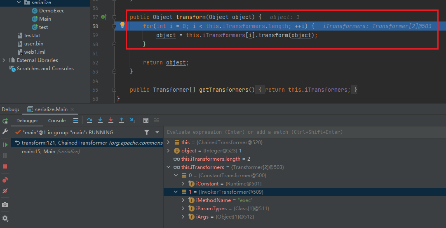Click the lightbulb intention icon on line 58
This screenshot has width=446, height=228.
pyautogui.click(x=122, y=25)
